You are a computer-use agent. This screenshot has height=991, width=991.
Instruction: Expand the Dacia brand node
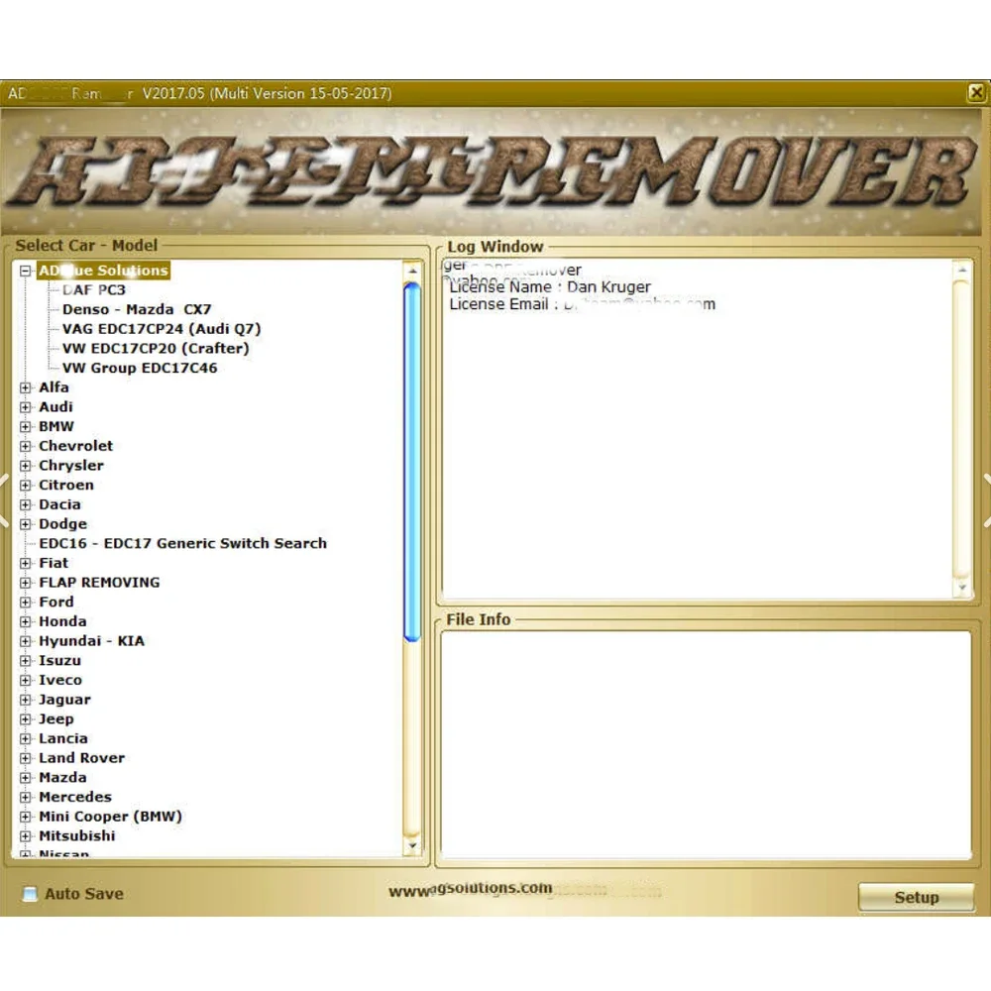click(26, 505)
